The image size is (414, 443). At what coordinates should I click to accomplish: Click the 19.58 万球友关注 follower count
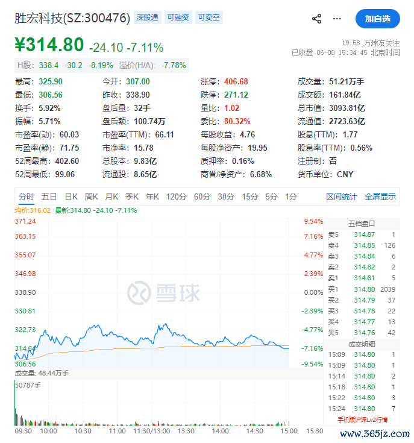371,43
